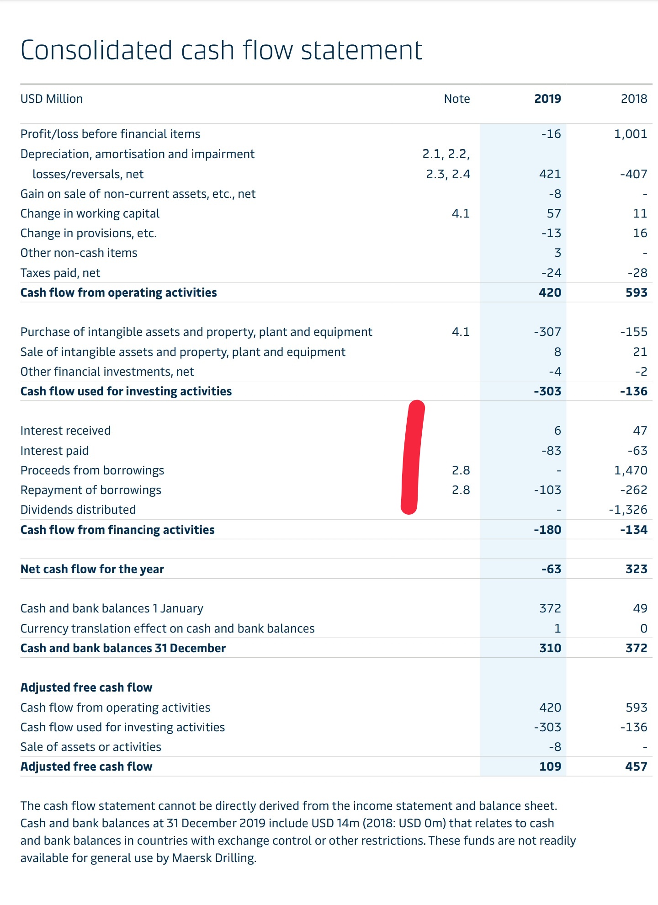
Task: Click the Consolidated cash flow statement title
Action: [x=222, y=50]
